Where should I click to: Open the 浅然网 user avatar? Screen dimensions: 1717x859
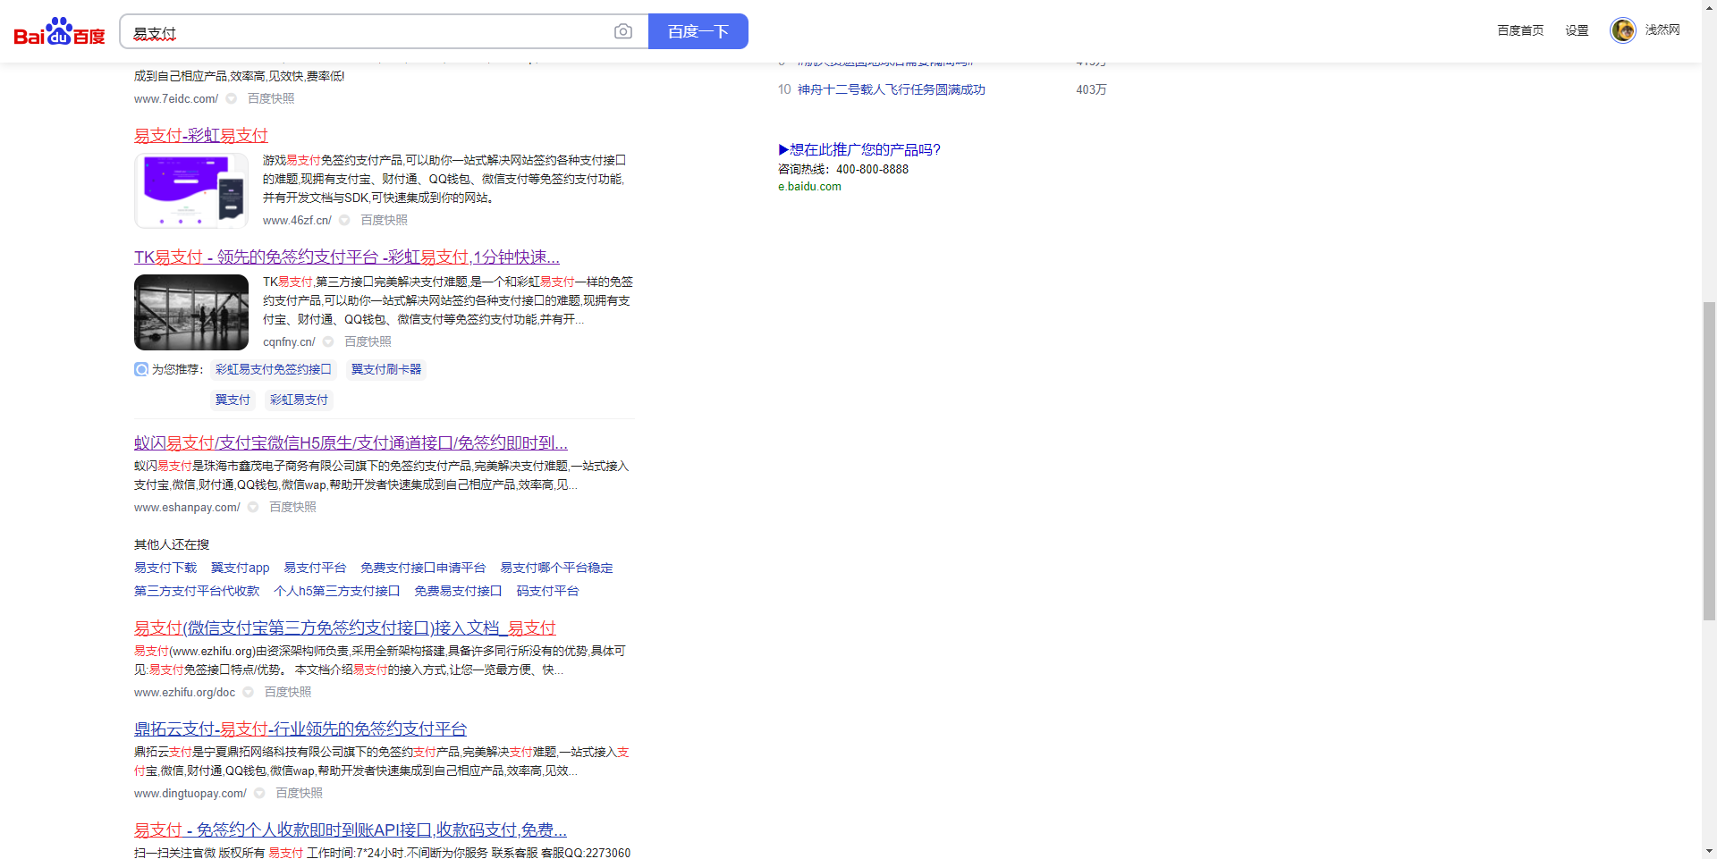(x=1622, y=30)
